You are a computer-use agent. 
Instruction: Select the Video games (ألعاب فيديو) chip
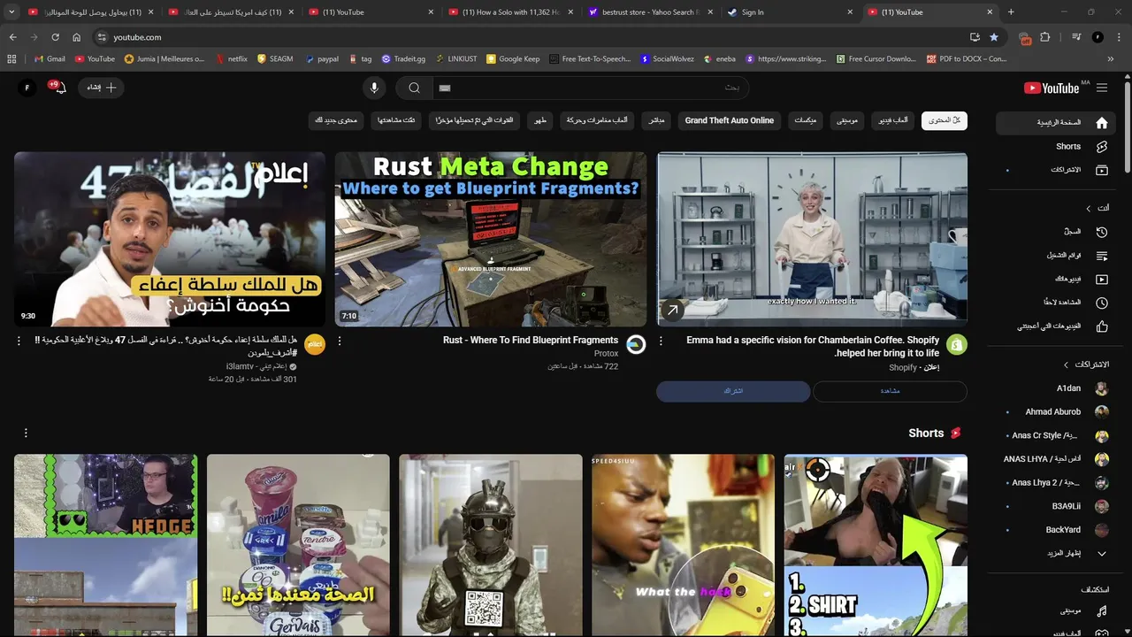click(x=893, y=120)
